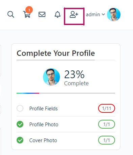
Task: Open the admin username menu
Action: (93, 15)
